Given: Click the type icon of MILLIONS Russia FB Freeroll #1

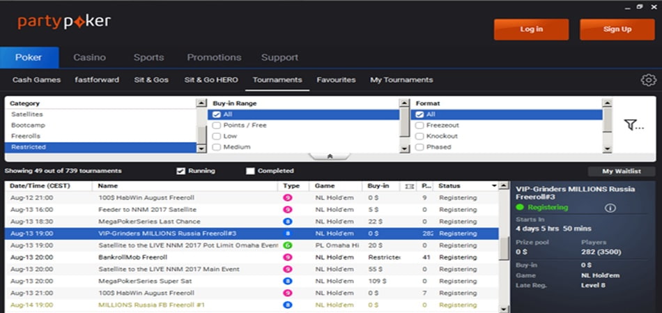Looking at the screenshot, I should pos(288,305).
